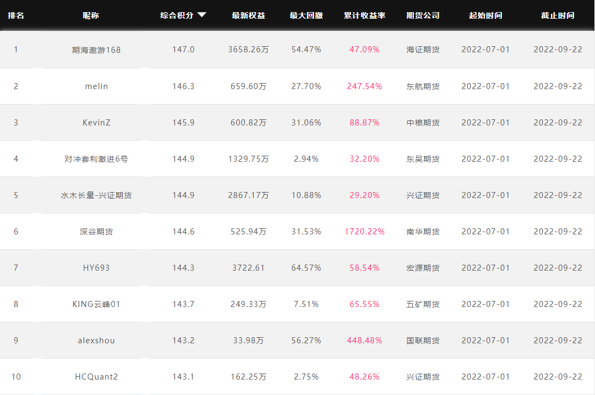Viewport: 595px width, 395px height.
Task: Click equity value 1329.75万
Action: point(249,159)
